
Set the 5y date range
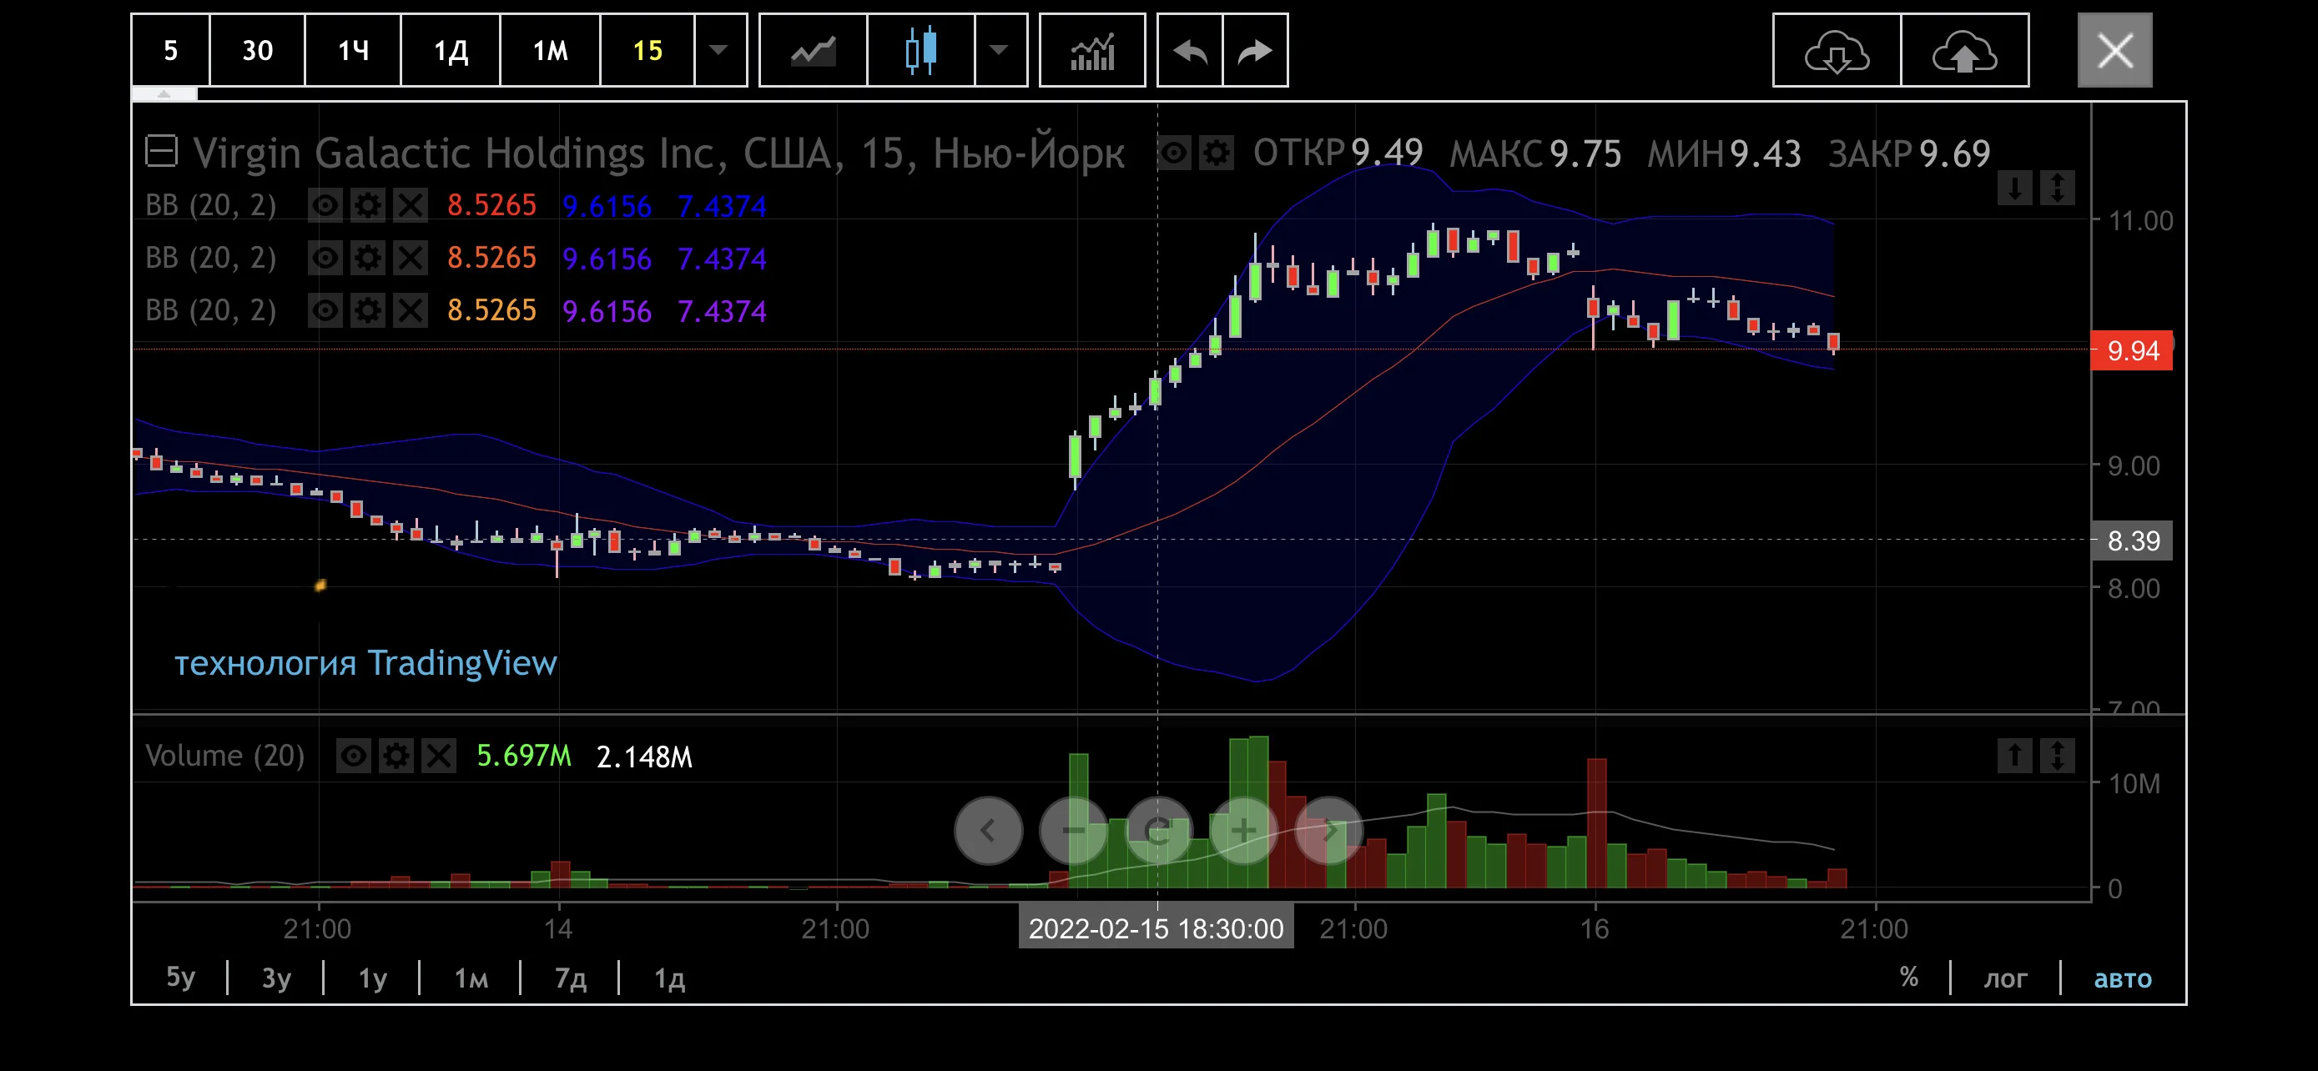pyautogui.click(x=180, y=978)
